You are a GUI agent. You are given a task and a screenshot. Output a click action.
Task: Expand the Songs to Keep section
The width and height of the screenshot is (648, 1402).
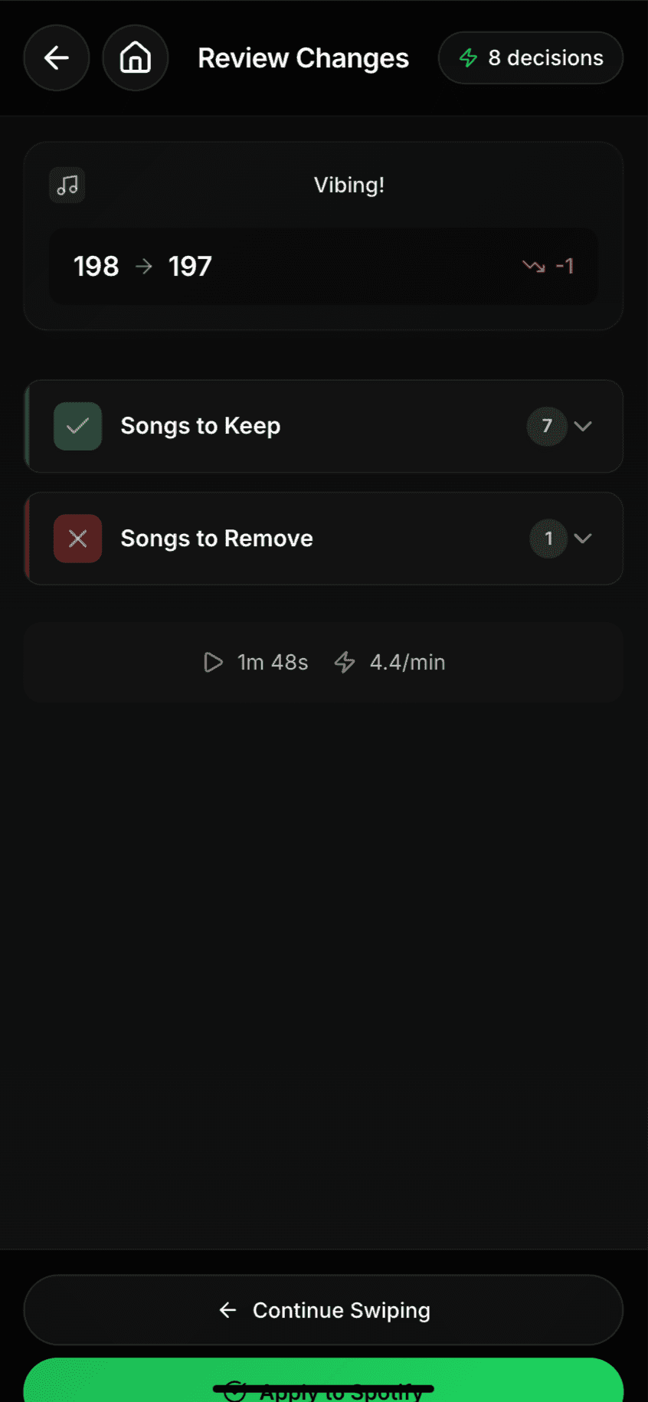point(584,427)
